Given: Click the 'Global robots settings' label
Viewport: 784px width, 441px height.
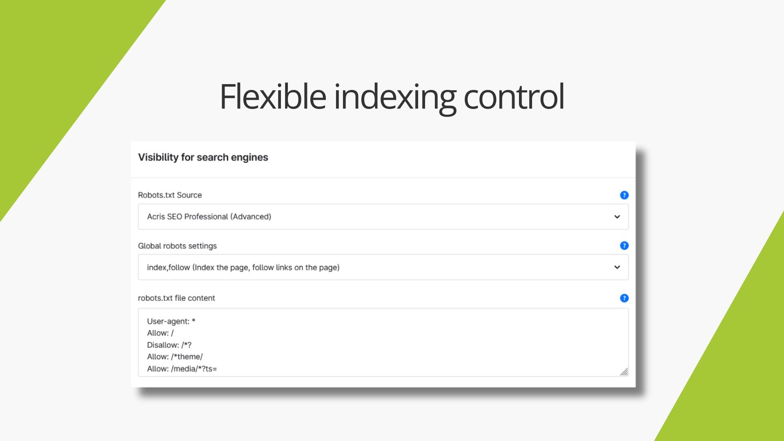Looking at the screenshot, I should coord(177,246).
